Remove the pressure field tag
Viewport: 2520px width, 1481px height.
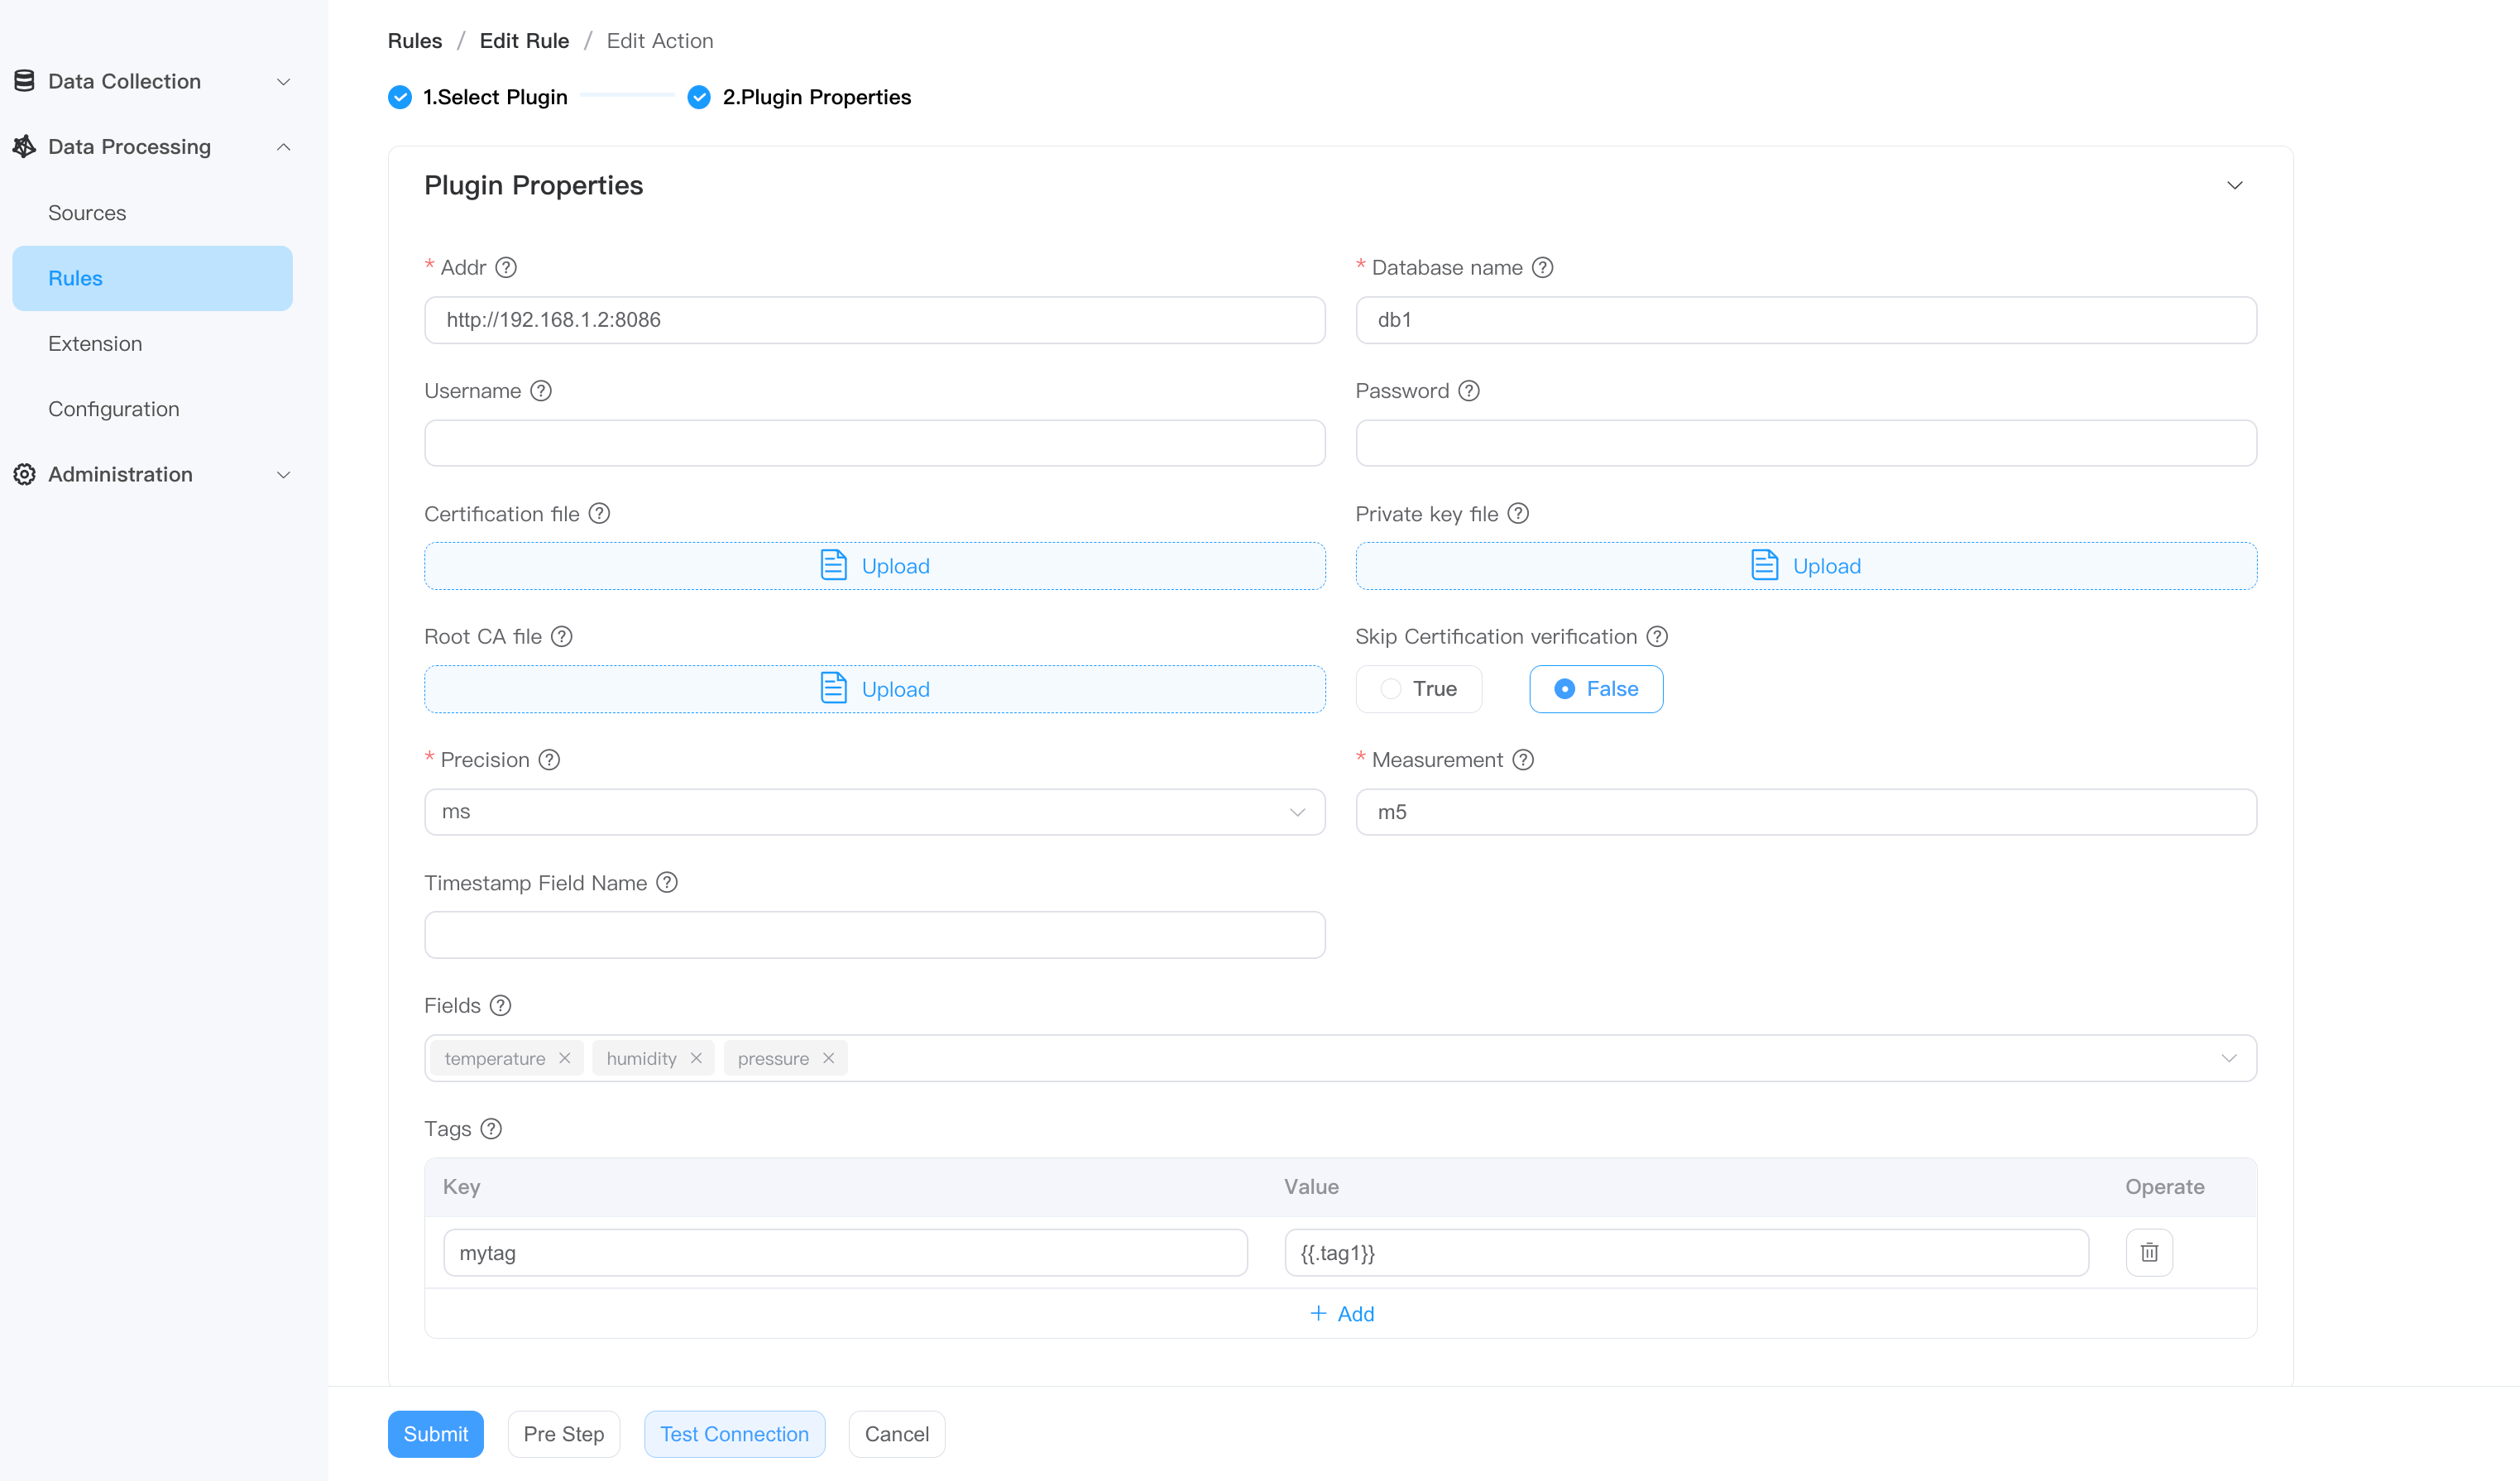coord(828,1058)
